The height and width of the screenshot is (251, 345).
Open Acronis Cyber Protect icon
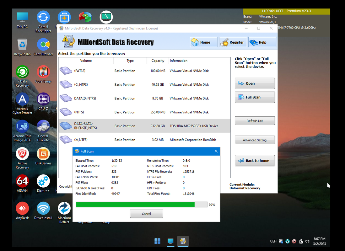pyautogui.click(x=22, y=104)
